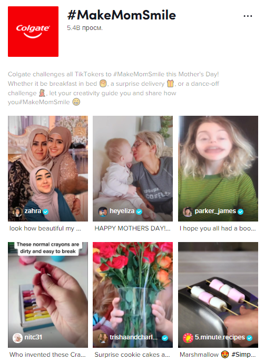Click the red Colgate logo tile

[33, 32]
